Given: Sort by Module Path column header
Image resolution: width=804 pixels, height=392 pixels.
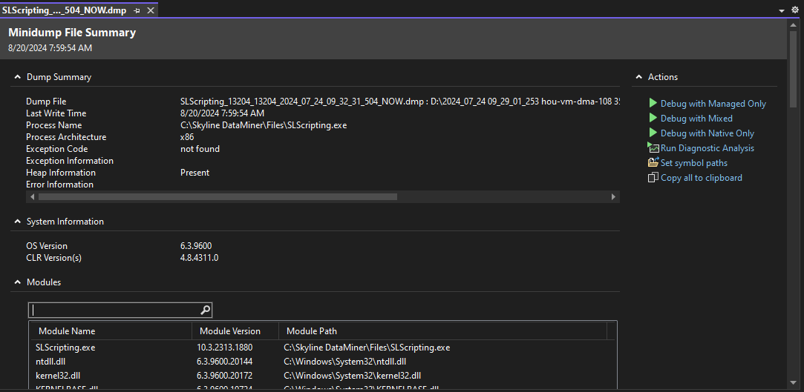Looking at the screenshot, I should [x=442, y=331].
